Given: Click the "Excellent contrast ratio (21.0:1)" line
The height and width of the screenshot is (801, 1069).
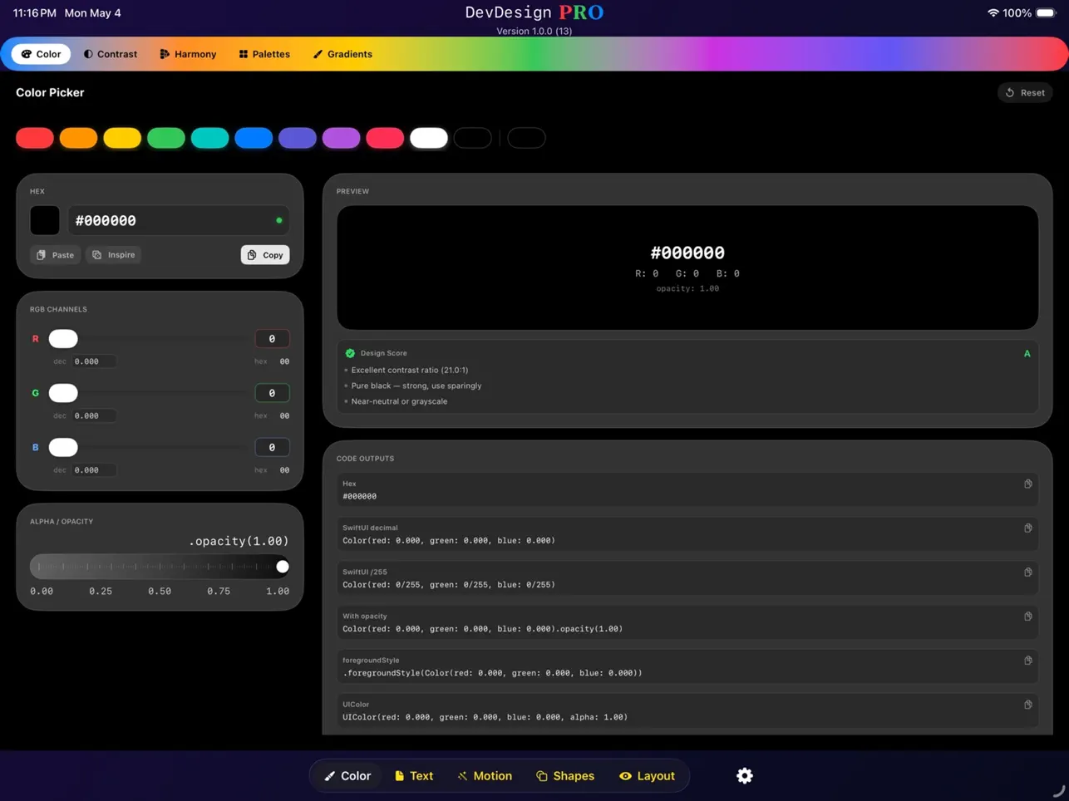Looking at the screenshot, I should pos(409,370).
